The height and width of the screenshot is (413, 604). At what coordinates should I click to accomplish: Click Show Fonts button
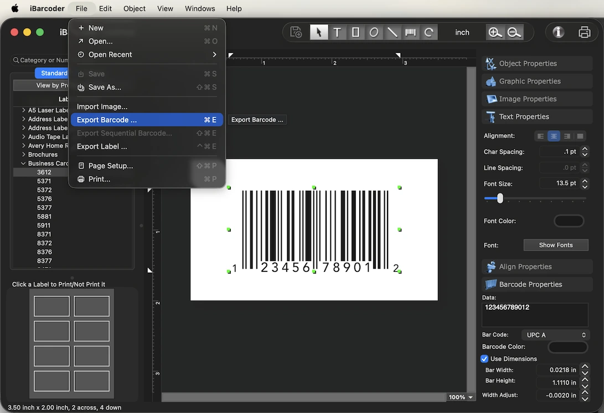point(555,245)
